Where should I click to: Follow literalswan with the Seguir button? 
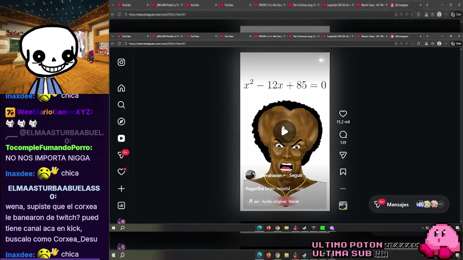pos(296,175)
